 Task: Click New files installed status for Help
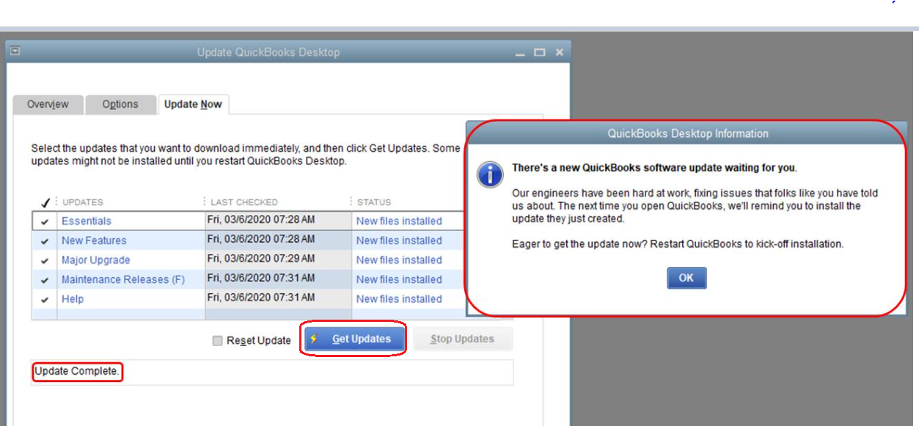(x=399, y=299)
